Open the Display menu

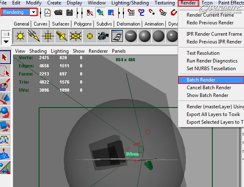(74, 3)
